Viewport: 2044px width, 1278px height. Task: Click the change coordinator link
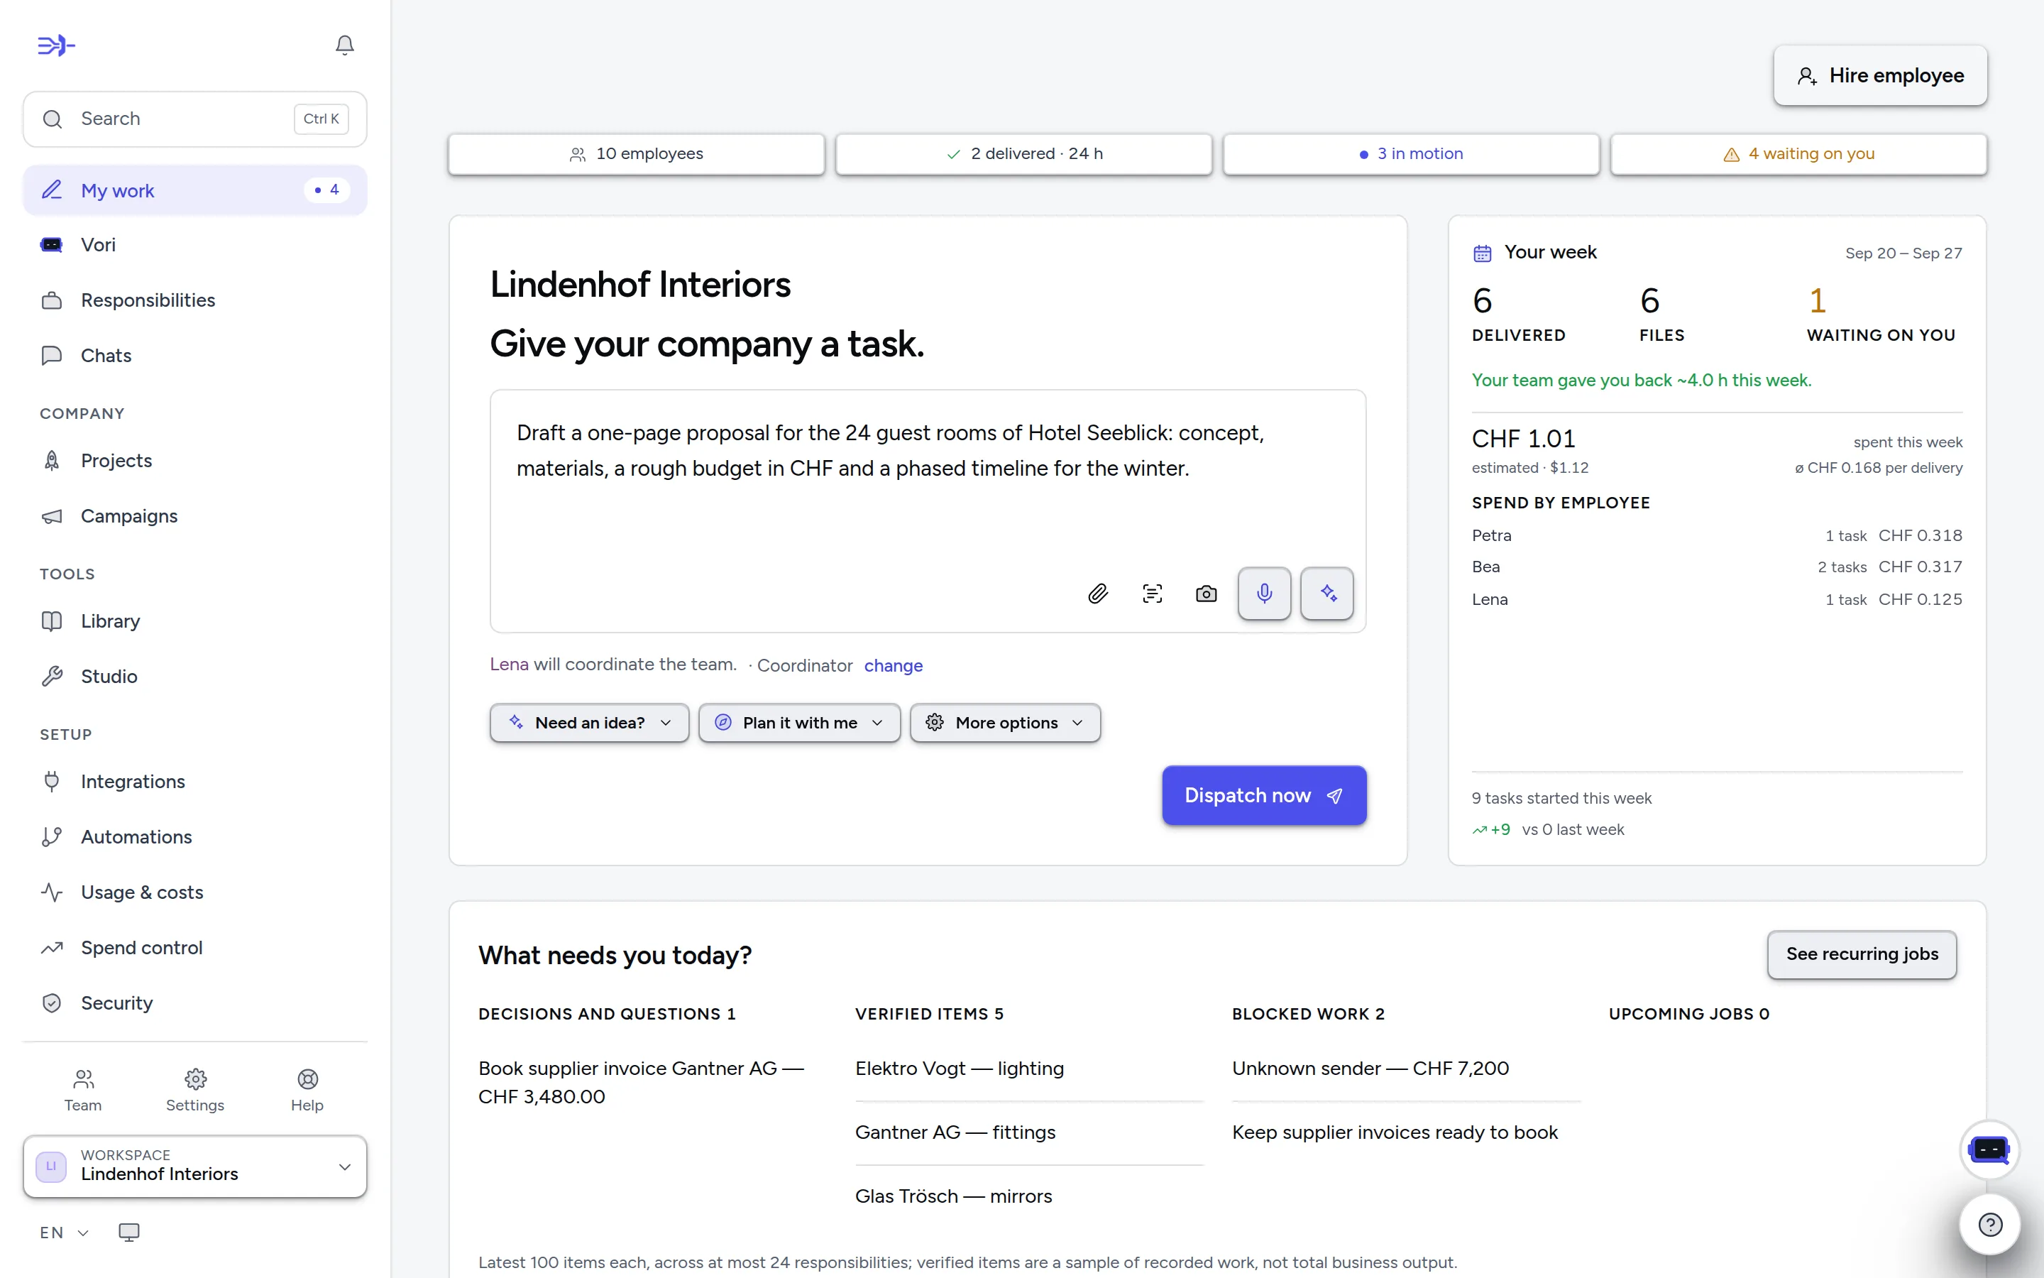coord(893,666)
